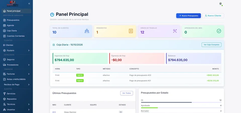The image size is (241, 113).
Task: Click the dashboard gauge icon beside Panel Principal
Action: 52,15
